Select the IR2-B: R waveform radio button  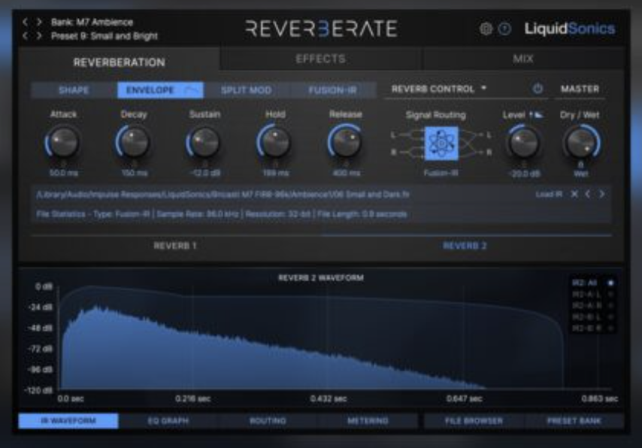pos(611,328)
